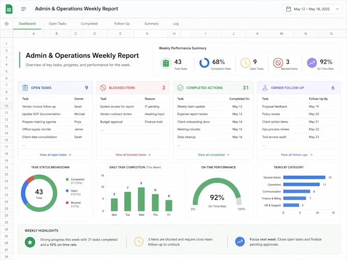Click the task status donut chart
The height and width of the screenshot is (260, 347).
coord(39,193)
